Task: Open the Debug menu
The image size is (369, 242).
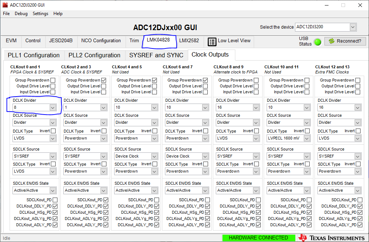Action: coord(21,14)
